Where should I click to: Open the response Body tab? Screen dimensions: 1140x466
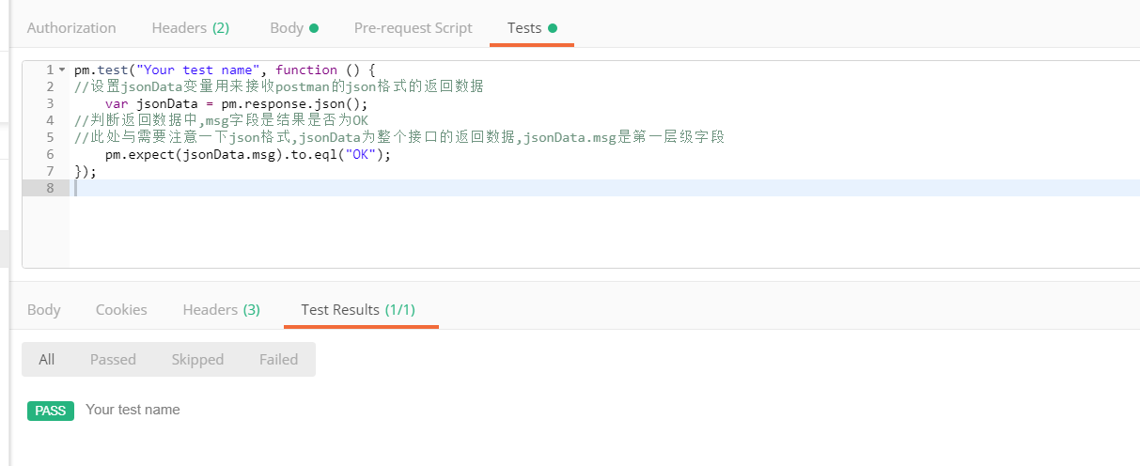[44, 310]
